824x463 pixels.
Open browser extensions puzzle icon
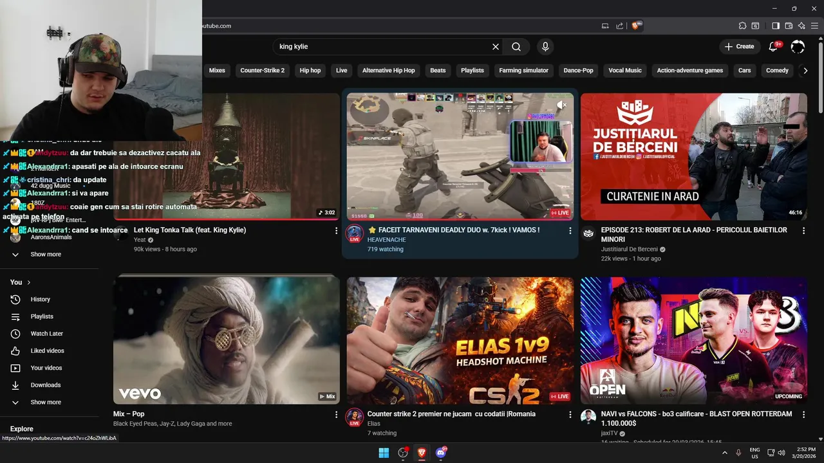point(742,26)
